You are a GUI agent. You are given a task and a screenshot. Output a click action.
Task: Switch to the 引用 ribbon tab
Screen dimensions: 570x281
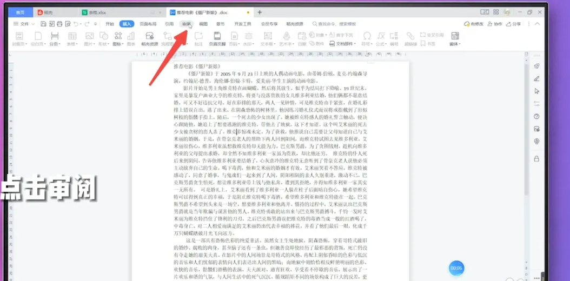(x=169, y=24)
